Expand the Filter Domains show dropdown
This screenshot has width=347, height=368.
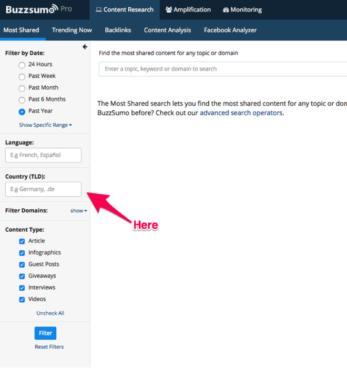pyautogui.click(x=79, y=211)
